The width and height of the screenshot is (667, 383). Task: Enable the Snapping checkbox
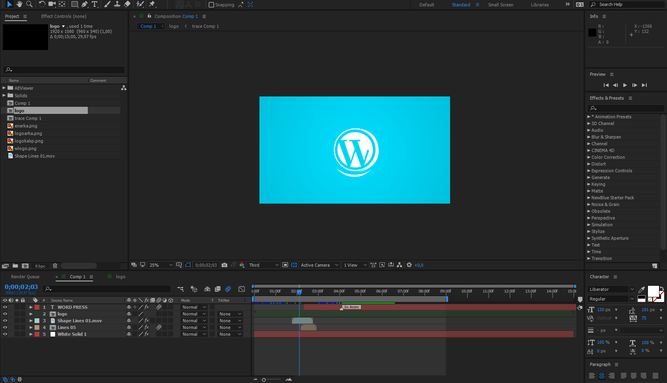[x=211, y=5]
